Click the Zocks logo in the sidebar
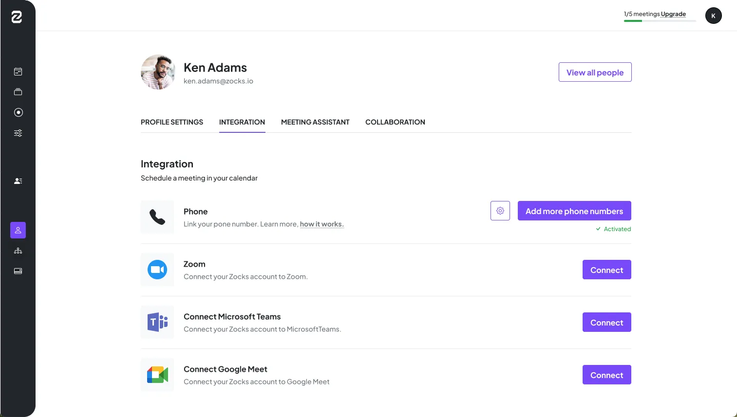Image resolution: width=737 pixels, height=417 pixels. (x=17, y=17)
